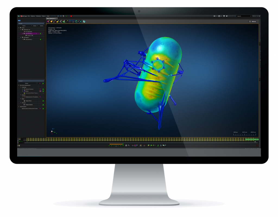Collapse the Structure Assessment group
Viewport: 278px width, 217px height.
pyautogui.click(x=19, y=85)
